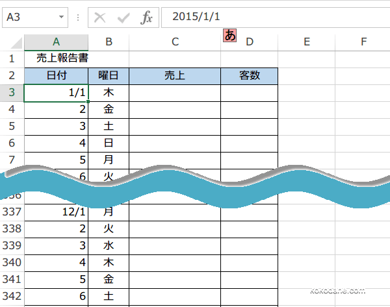Click empty 売上 cell in row 3
The height and width of the screenshot is (307, 390).
[175, 93]
